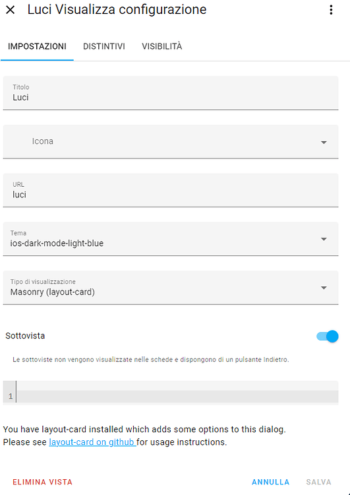Open the Tema dropdown arrow
Image resolution: width=350 pixels, height=495 pixels.
coord(324,240)
